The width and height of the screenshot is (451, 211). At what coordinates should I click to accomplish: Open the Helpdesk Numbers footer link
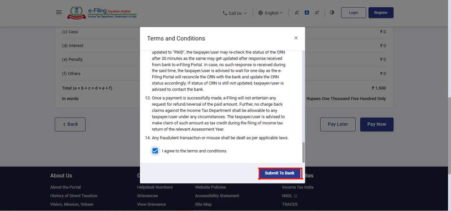(154, 187)
